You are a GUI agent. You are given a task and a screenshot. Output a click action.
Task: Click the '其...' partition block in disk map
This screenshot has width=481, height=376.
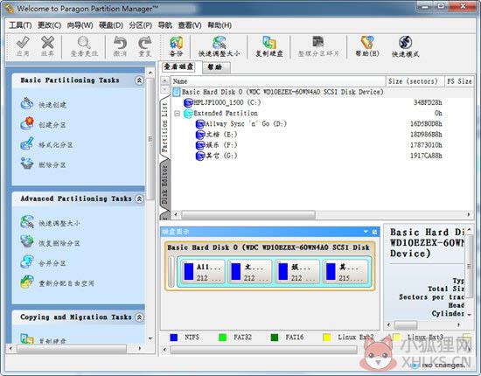(x=345, y=272)
